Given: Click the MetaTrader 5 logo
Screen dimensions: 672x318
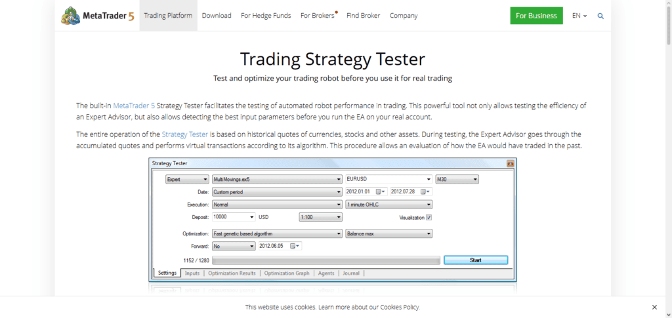Looking at the screenshot, I should [x=97, y=15].
